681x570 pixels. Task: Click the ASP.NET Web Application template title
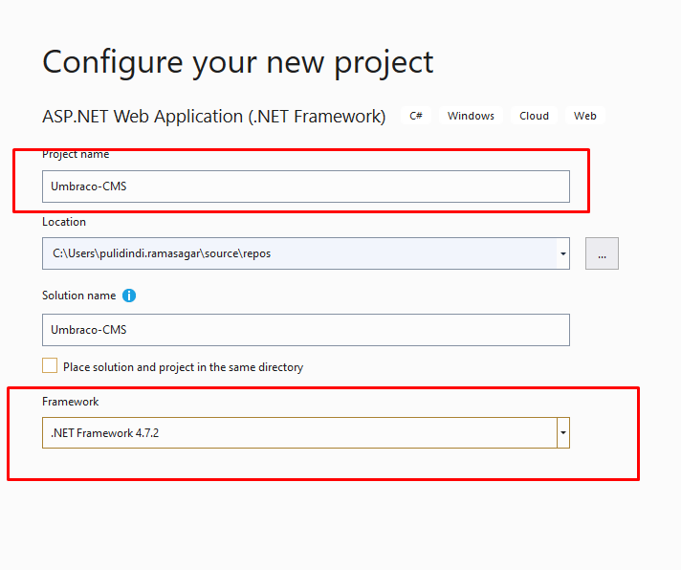(213, 117)
